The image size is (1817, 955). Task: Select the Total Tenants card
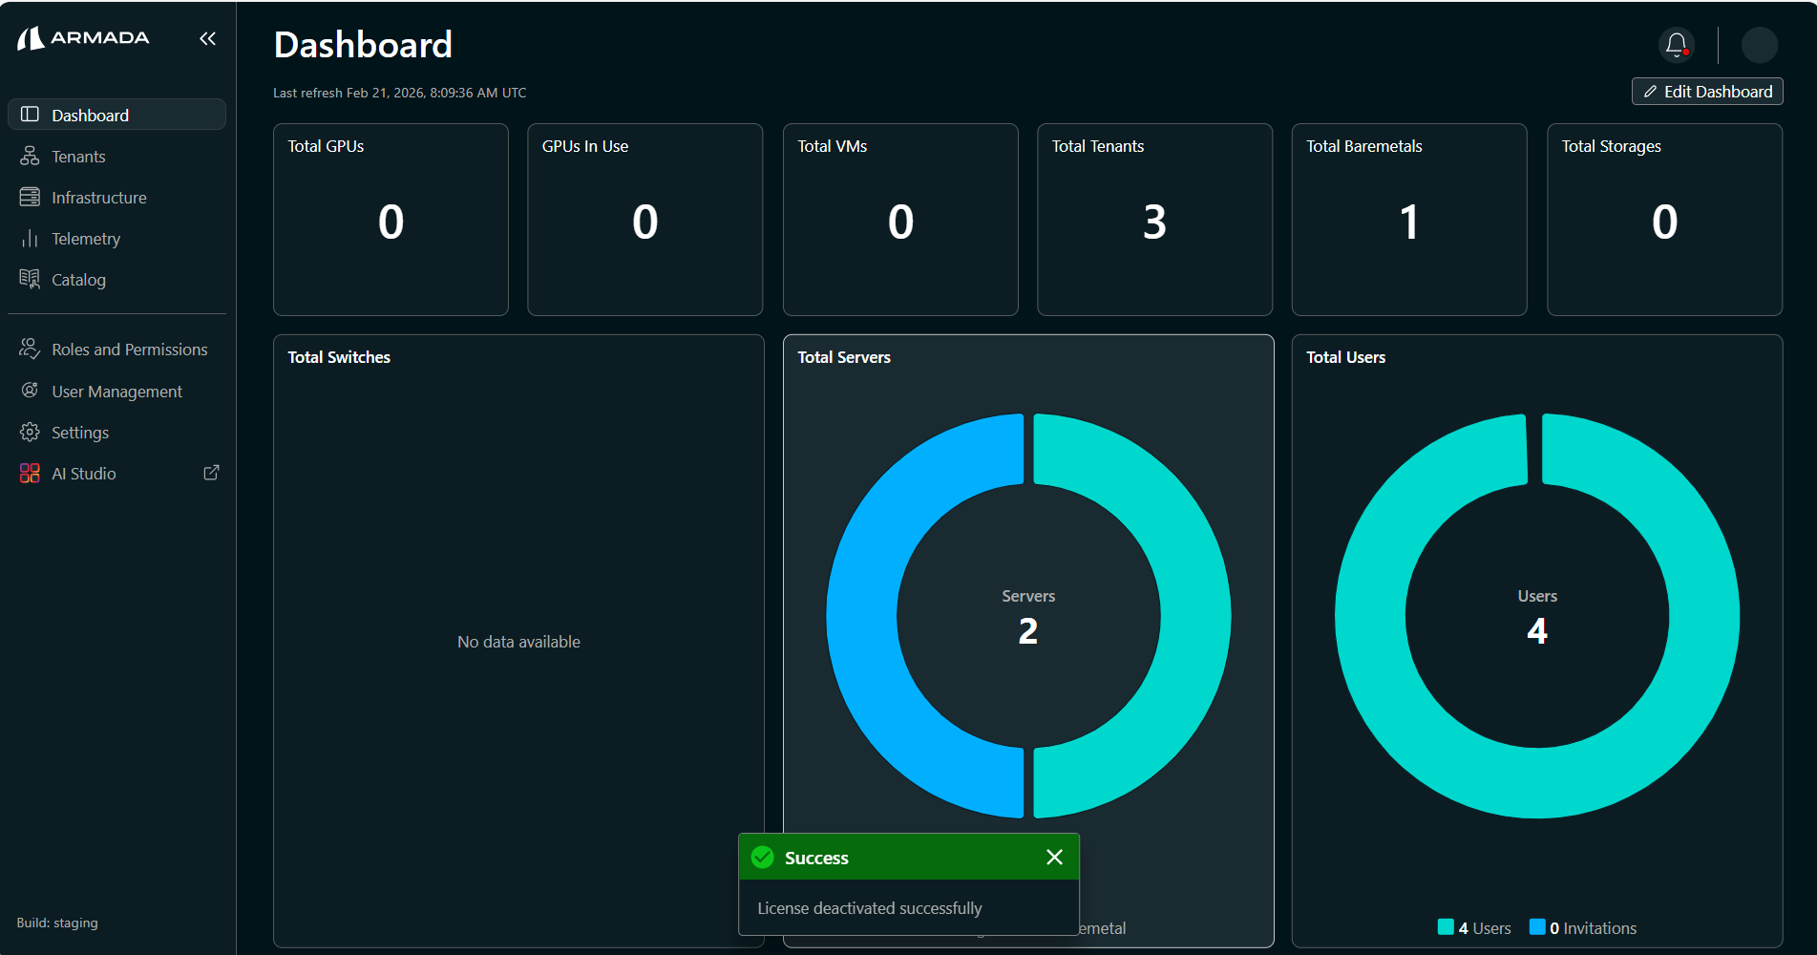point(1154,220)
